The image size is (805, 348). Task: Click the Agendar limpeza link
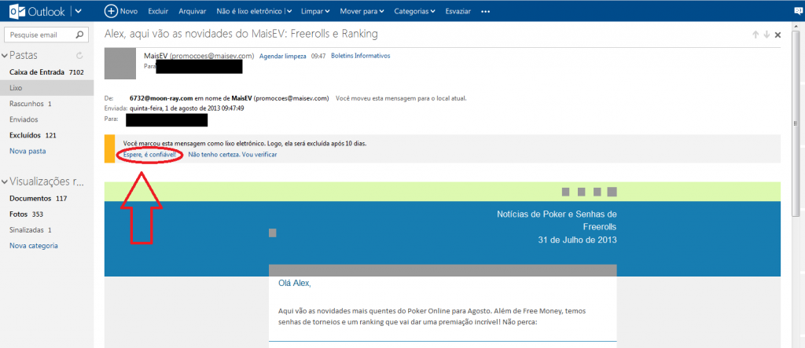283,56
